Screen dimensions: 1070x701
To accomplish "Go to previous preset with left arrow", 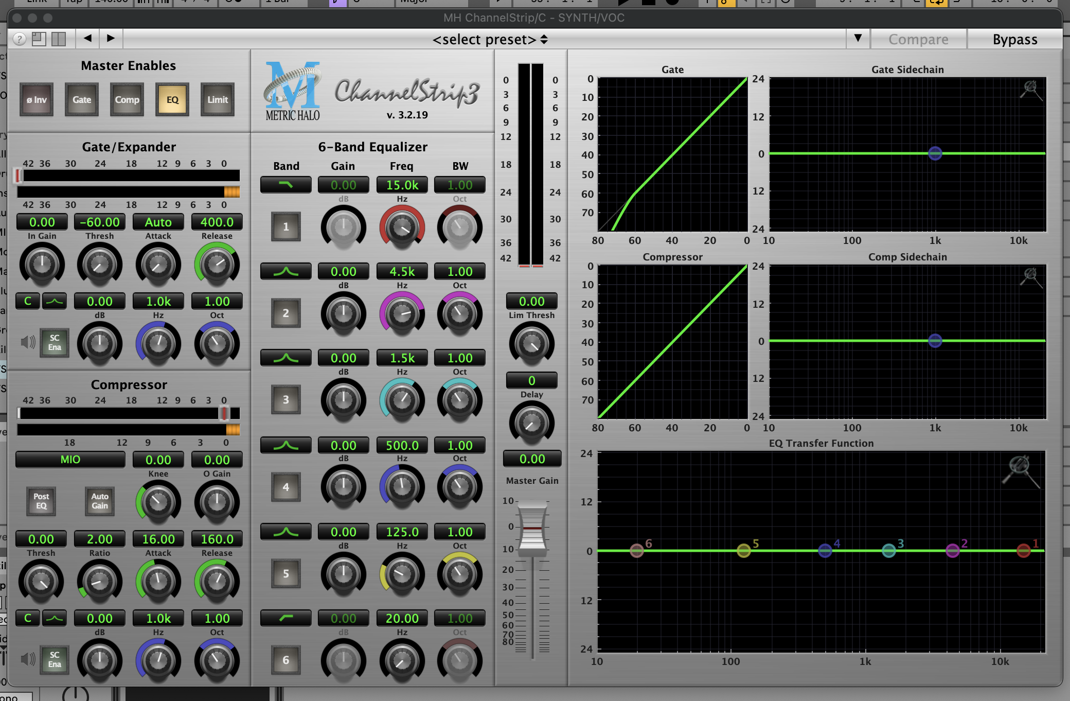I will click(x=87, y=38).
